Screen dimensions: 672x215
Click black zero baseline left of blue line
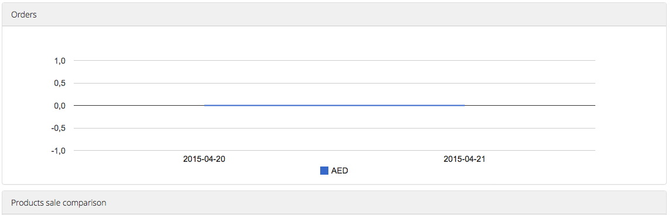point(139,105)
